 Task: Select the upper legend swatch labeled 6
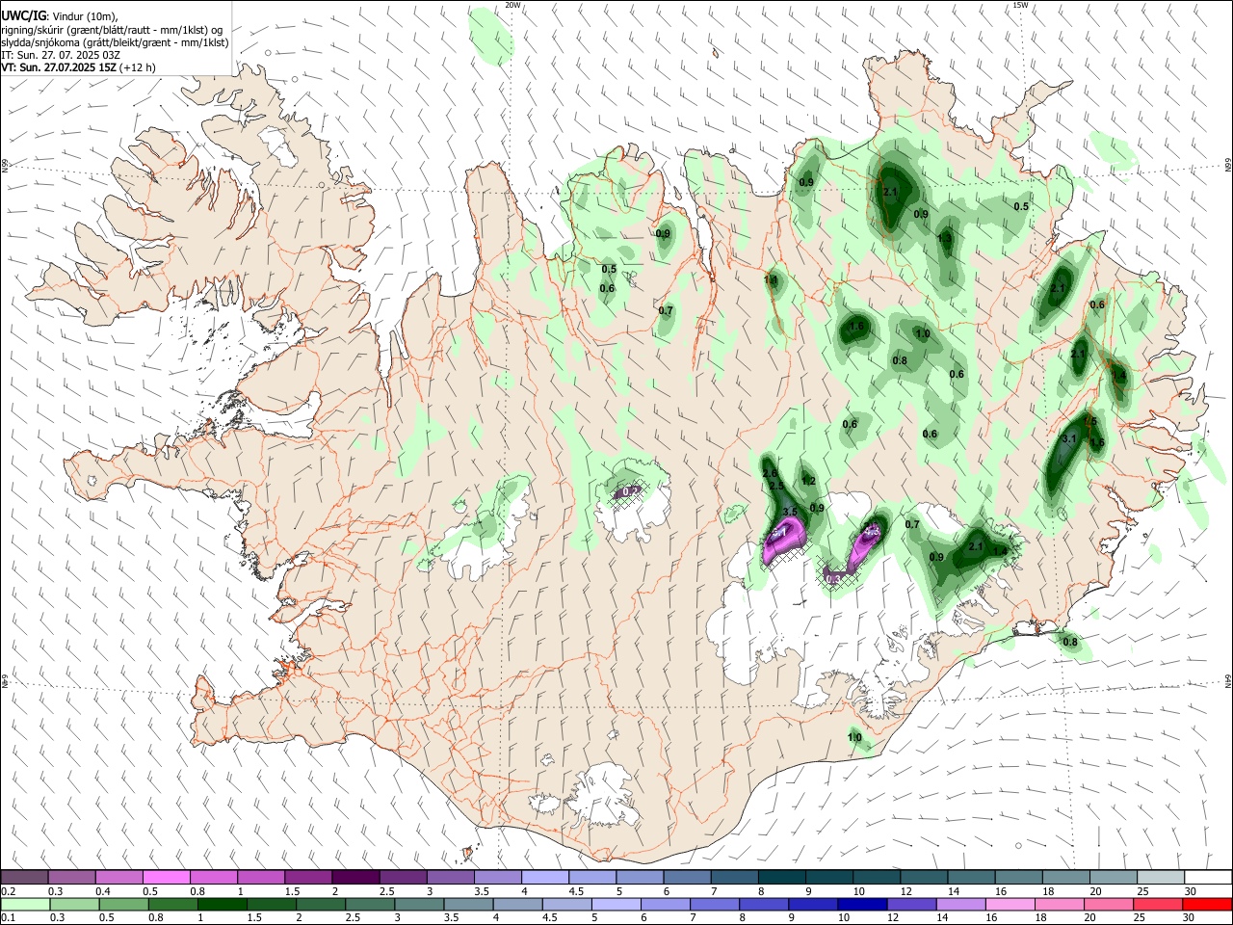(x=688, y=877)
